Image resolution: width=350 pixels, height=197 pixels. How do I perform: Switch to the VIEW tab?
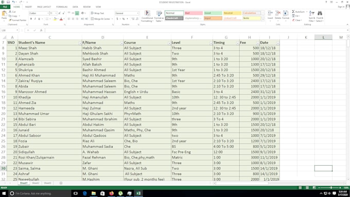tap(98, 7)
